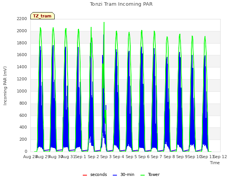
Task: Toggle the Tower legend entry
Action: click(150, 174)
